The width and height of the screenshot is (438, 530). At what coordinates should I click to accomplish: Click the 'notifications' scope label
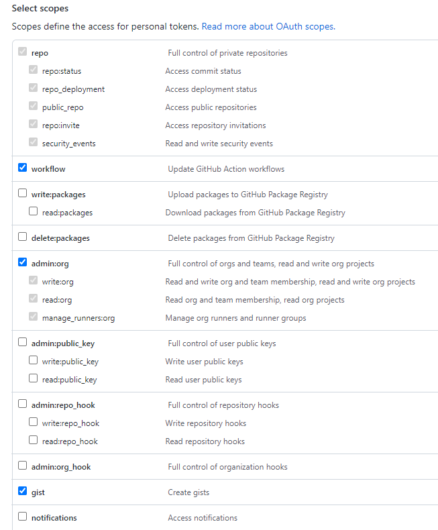pyautogui.click(x=54, y=518)
